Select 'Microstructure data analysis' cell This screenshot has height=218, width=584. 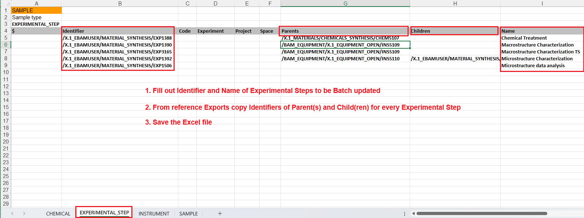[x=542, y=65]
